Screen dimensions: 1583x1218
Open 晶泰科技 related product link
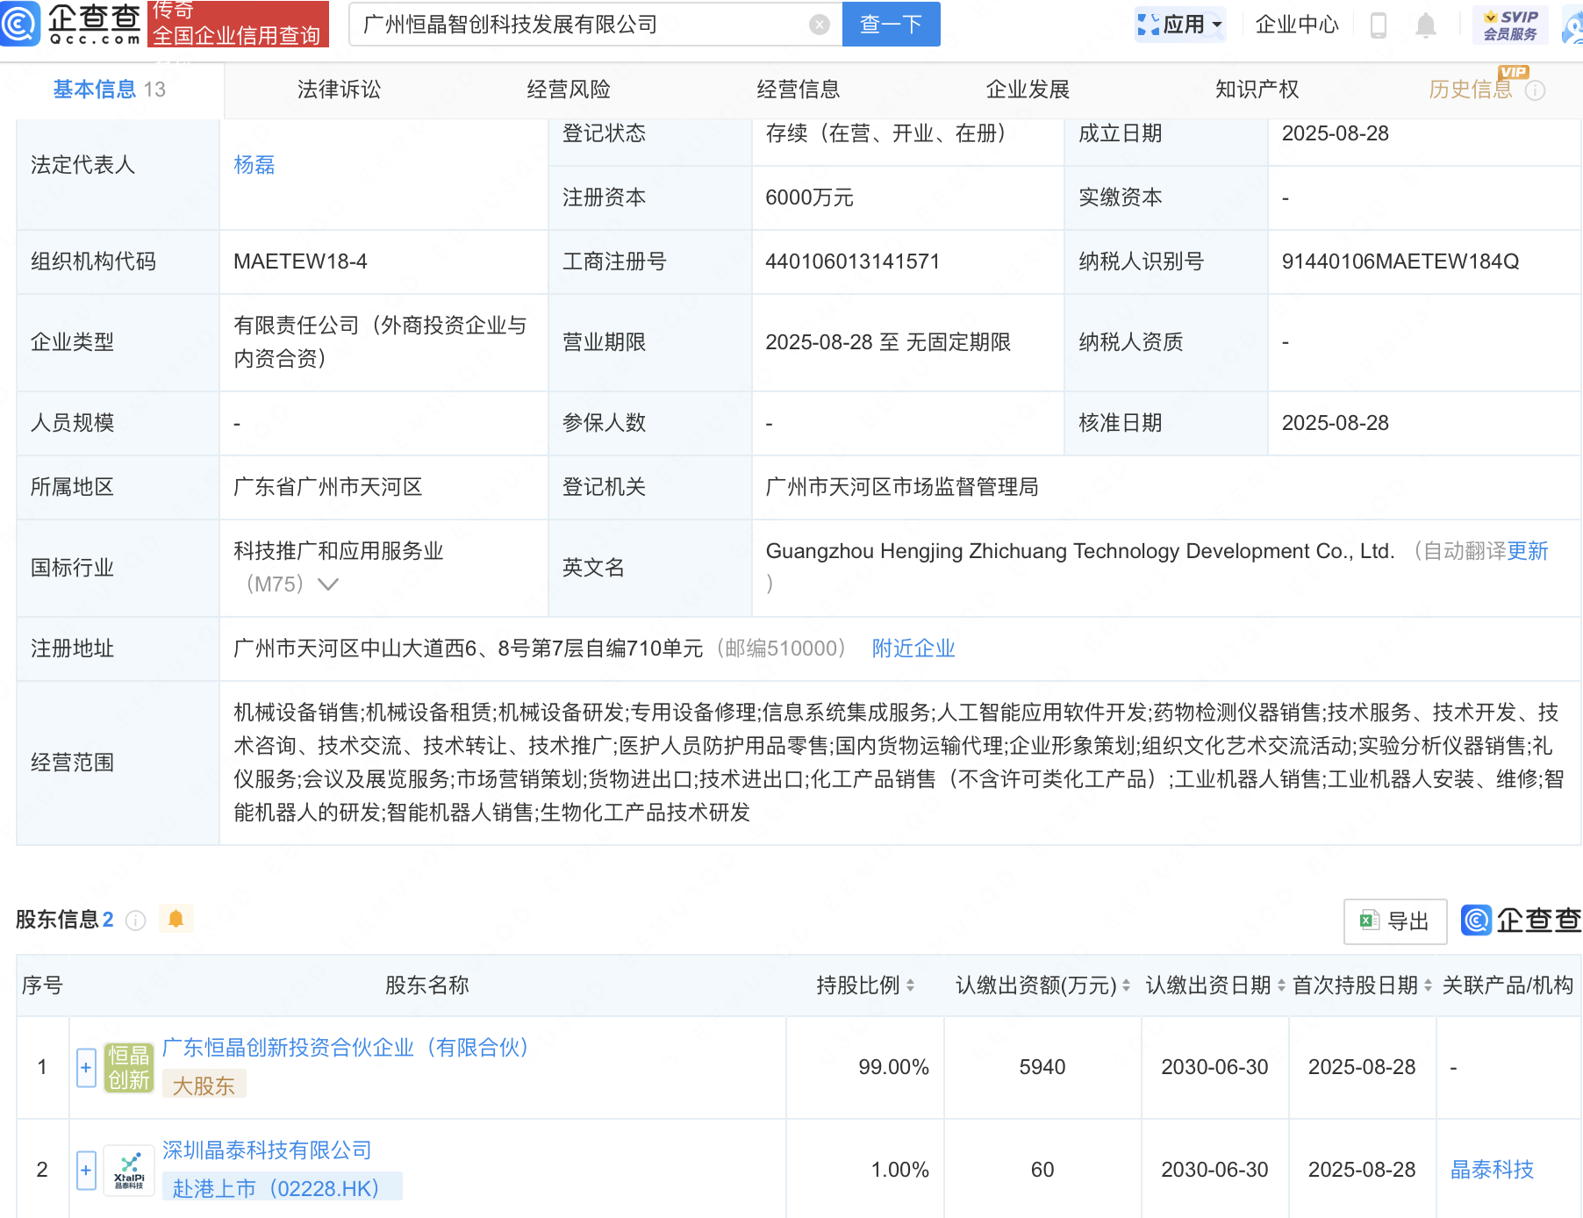(x=1492, y=1170)
